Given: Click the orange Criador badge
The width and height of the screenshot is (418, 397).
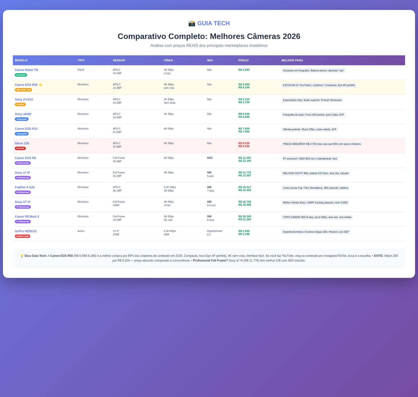Looking at the screenshot, I should 20,104.
